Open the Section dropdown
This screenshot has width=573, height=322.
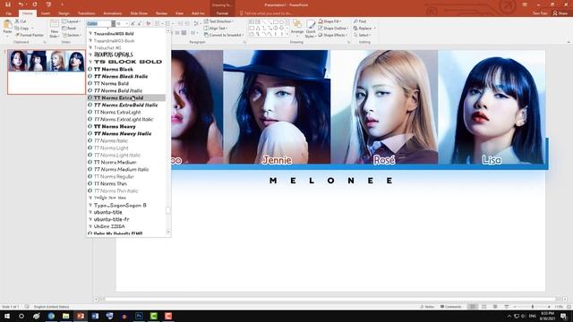(72, 35)
